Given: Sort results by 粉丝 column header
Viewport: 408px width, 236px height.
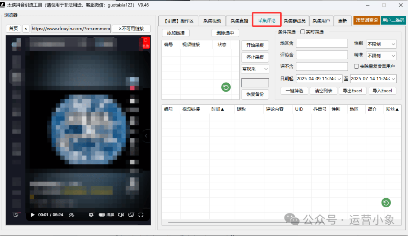Looking at the screenshot, I should (x=393, y=109).
